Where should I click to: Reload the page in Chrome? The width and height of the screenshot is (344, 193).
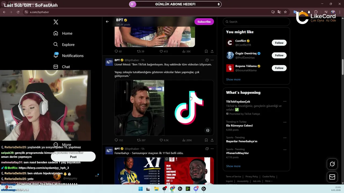(18, 12)
